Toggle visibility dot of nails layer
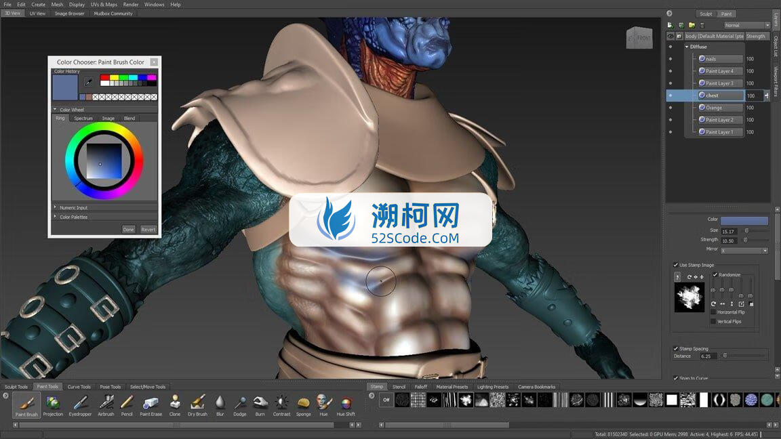The image size is (781, 439). [670, 59]
